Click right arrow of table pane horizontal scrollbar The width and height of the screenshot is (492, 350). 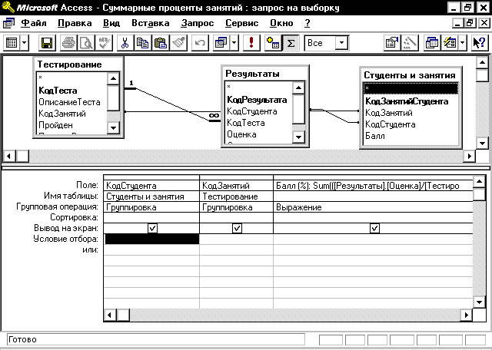[470, 156]
